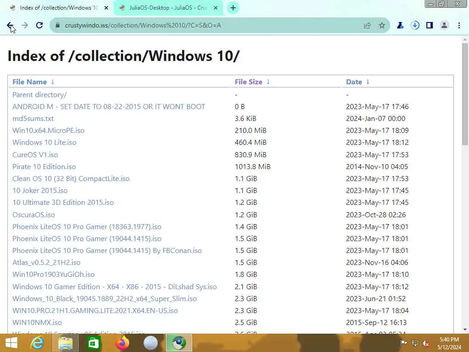Click the muted volume tray icon
Image resolution: width=469 pixels, height=352 pixels.
[426, 343]
